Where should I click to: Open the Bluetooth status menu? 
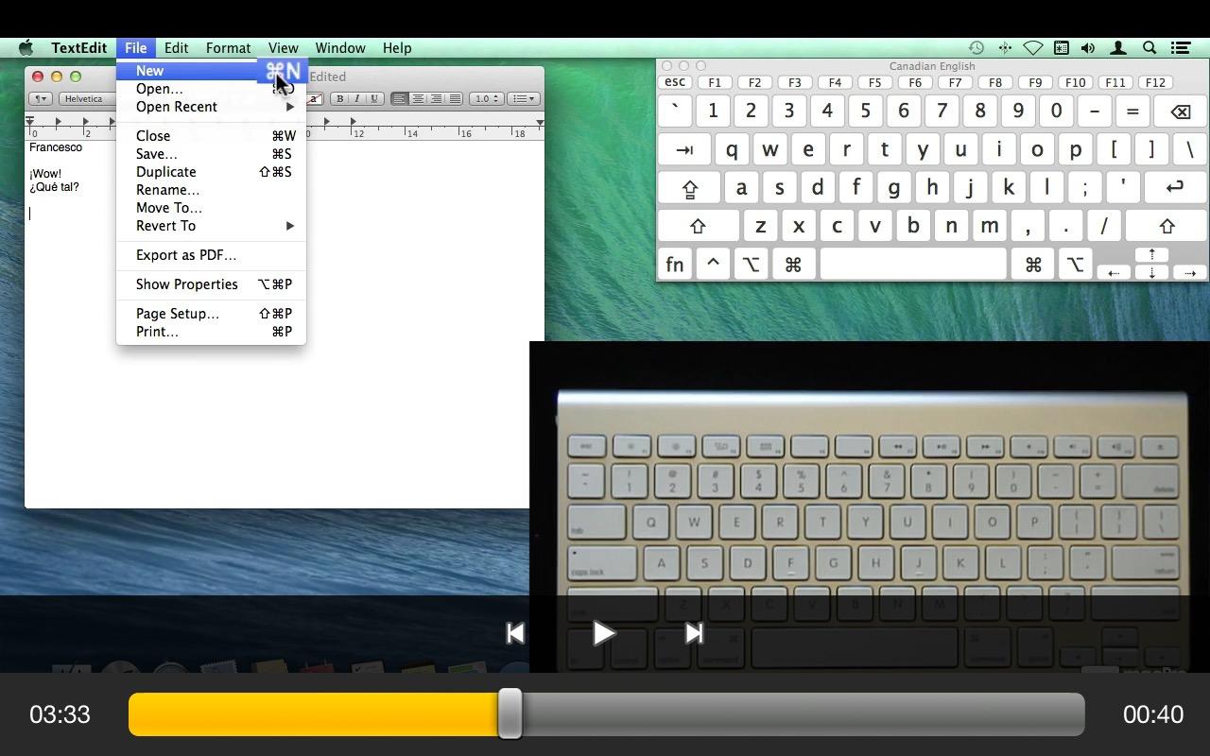pos(1005,48)
